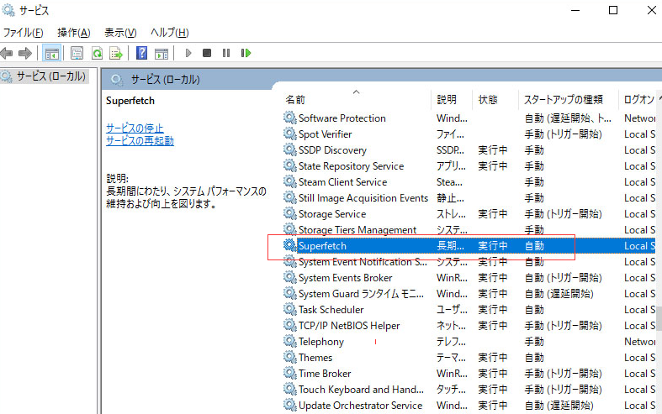662x414 pixels.
Task: Select the System Guard ランタイム モニ... row
Action: coord(469,293)
